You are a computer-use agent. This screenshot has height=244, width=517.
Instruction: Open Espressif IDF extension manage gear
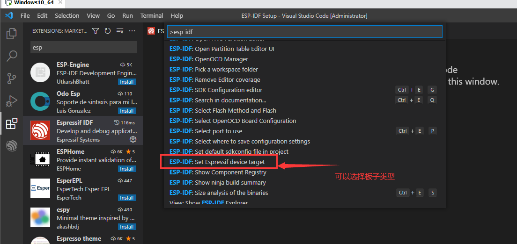(133, 139)
